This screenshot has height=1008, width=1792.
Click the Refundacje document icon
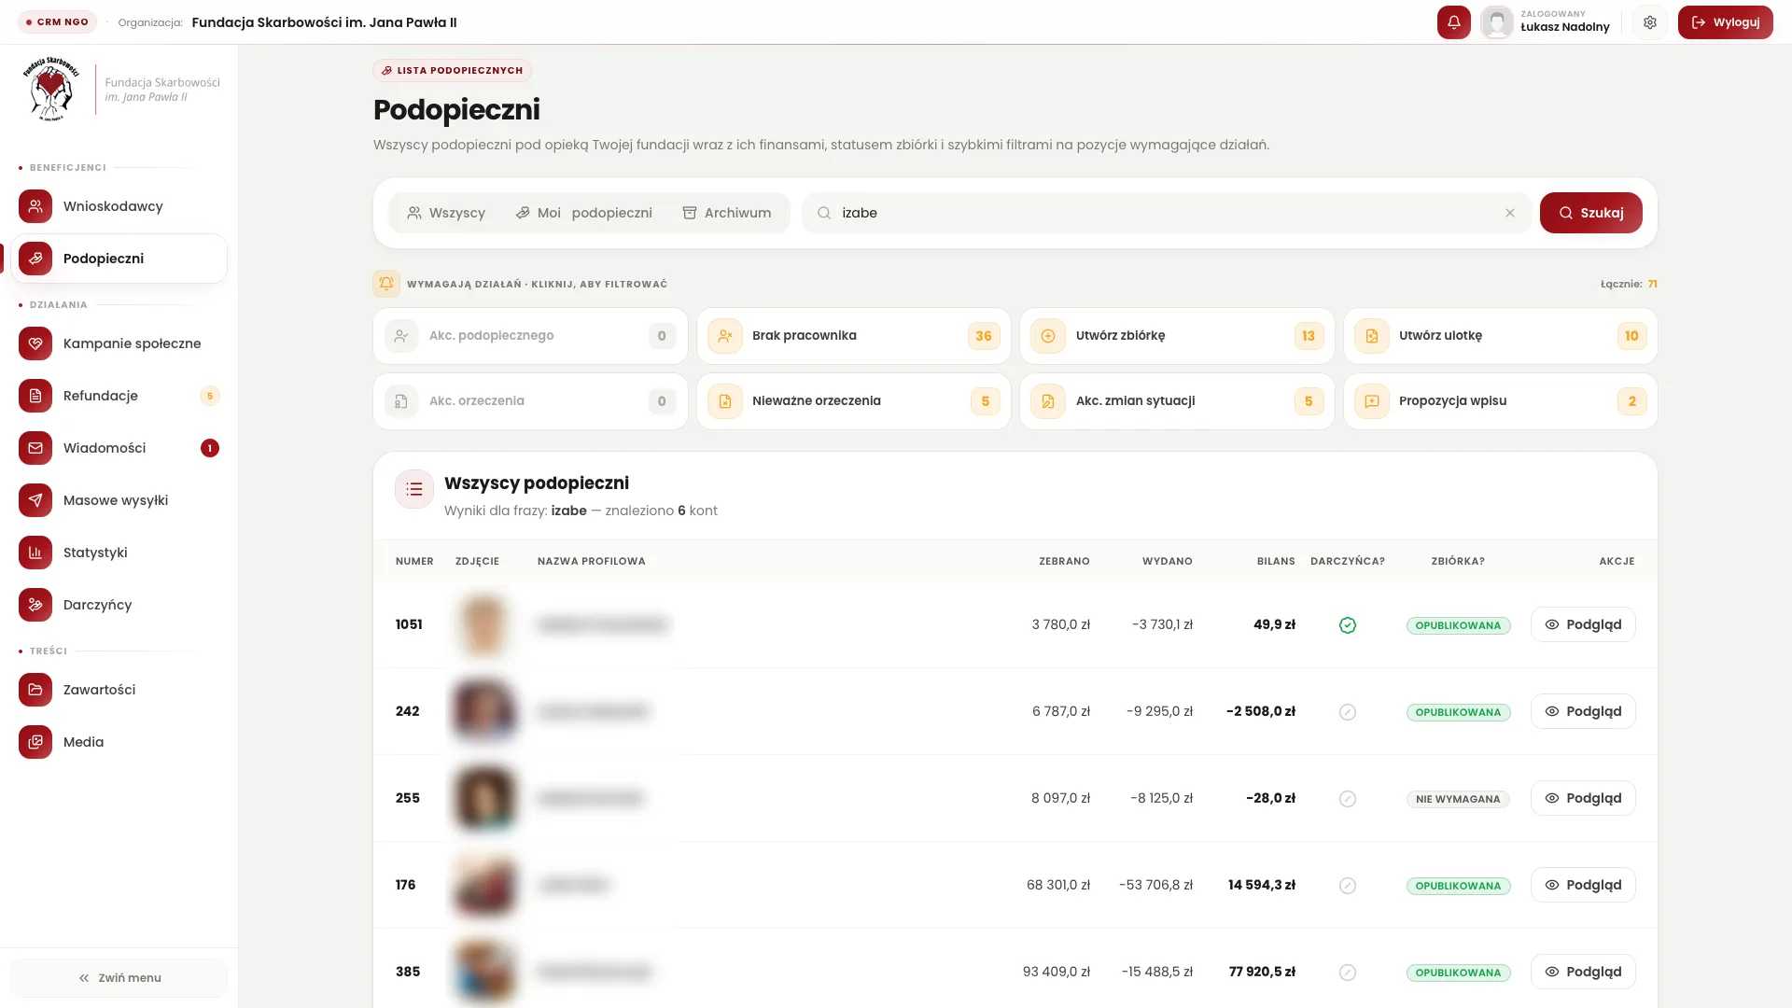(35, 396)
